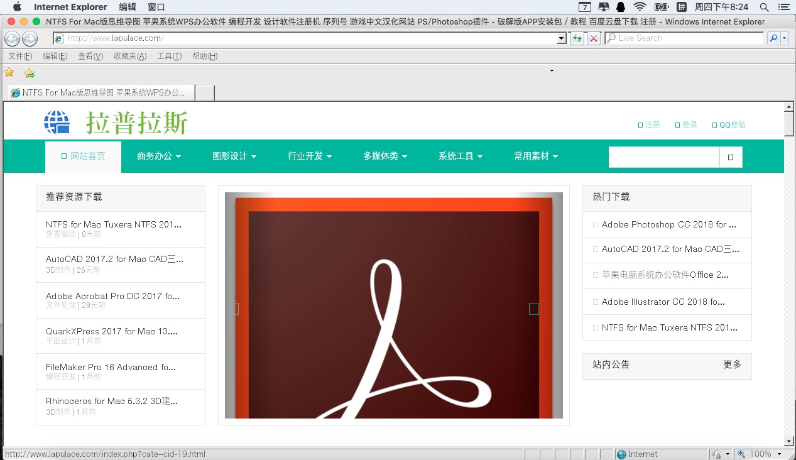Click the red Stop loading icon

[593, 38]
